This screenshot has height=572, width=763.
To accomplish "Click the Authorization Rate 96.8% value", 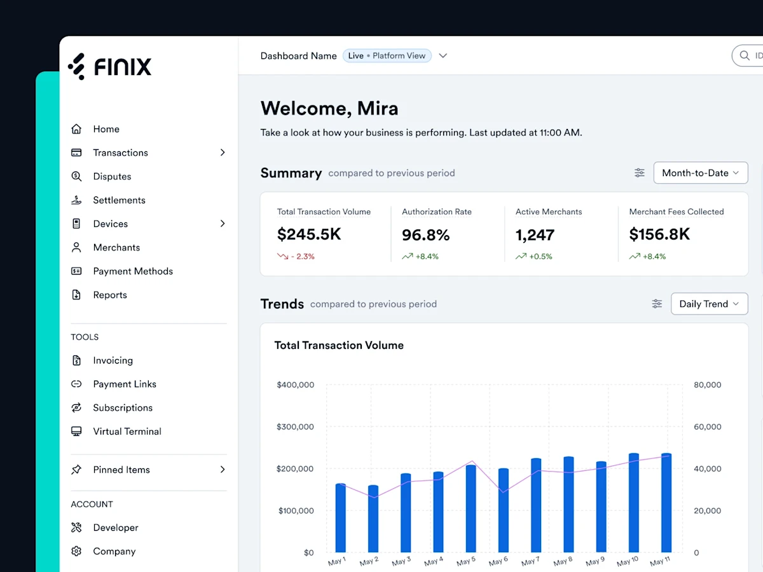I will click(426, 235).
